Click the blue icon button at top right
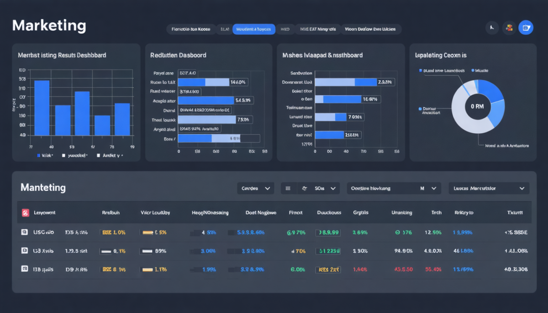The width and height of the screenshot is (548, 313). pos(526,28)
